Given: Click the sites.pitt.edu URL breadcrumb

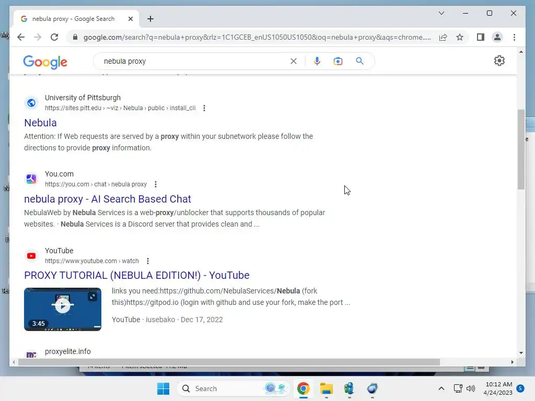Looking at the screenshot, I should tap(120, 108).
